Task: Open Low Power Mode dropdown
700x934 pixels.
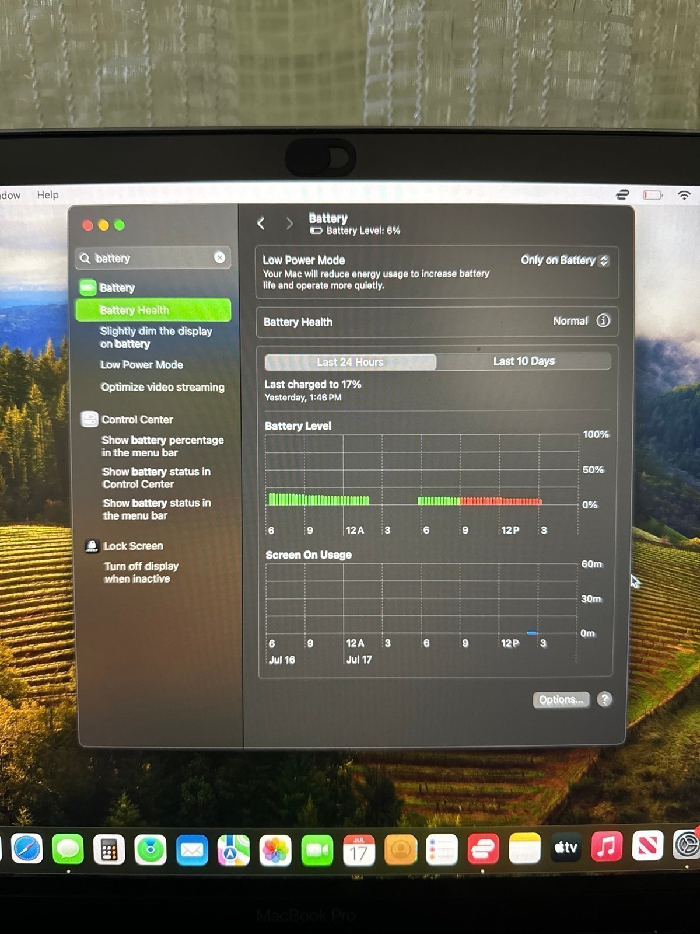Action: pos(565,260)
